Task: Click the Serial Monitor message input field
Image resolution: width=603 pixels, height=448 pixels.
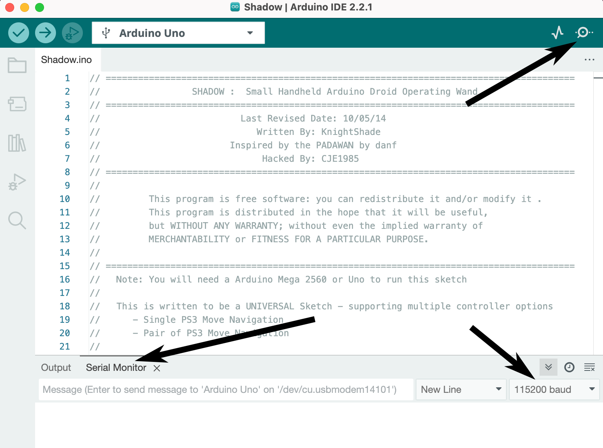Action: [224, 389]
